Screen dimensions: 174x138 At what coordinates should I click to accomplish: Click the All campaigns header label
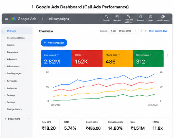click(59, 19)
